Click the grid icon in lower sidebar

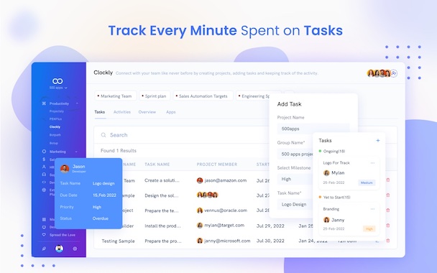[44, 220]
